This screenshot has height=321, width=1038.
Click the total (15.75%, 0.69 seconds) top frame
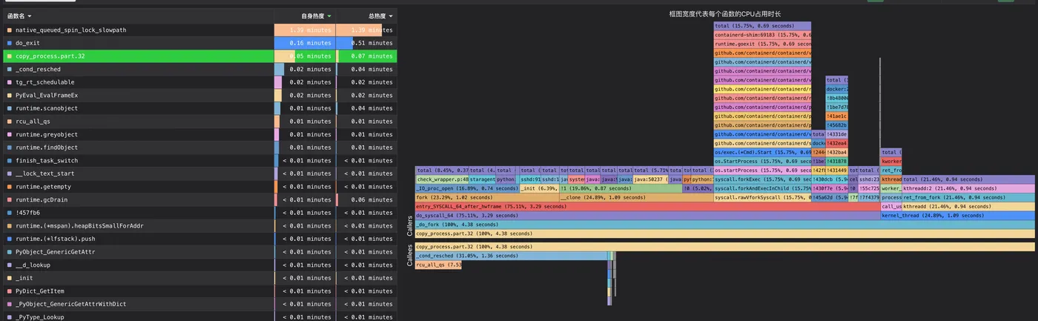pyautogui.click(x=762, y=26)
